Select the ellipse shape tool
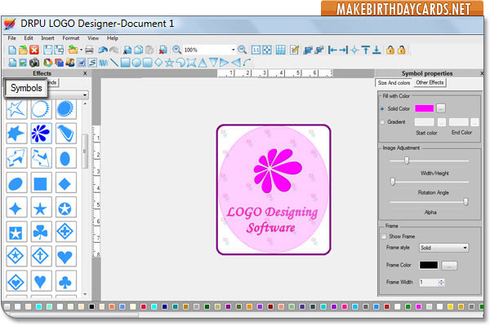The image size is (490, 325). (x=136, y=63)
